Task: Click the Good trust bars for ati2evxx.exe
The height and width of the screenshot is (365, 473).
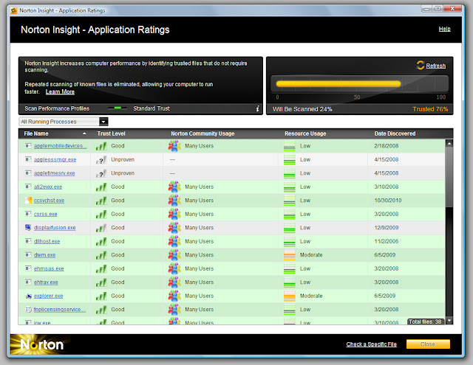Action: (101, 187)
